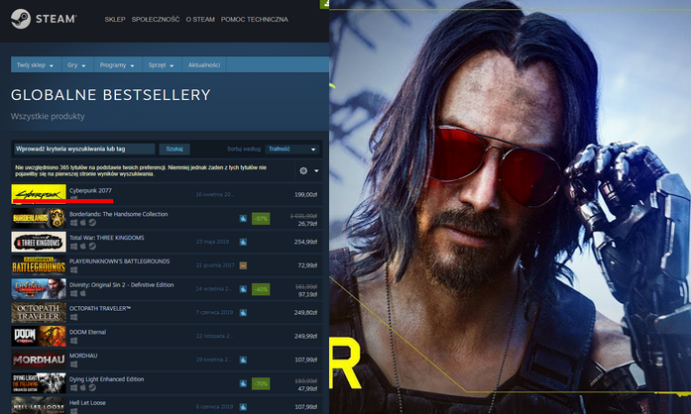Click the Szukaj search button

[174, 149]
